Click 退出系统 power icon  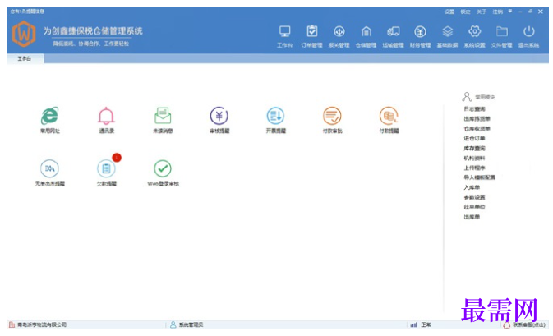528,31
